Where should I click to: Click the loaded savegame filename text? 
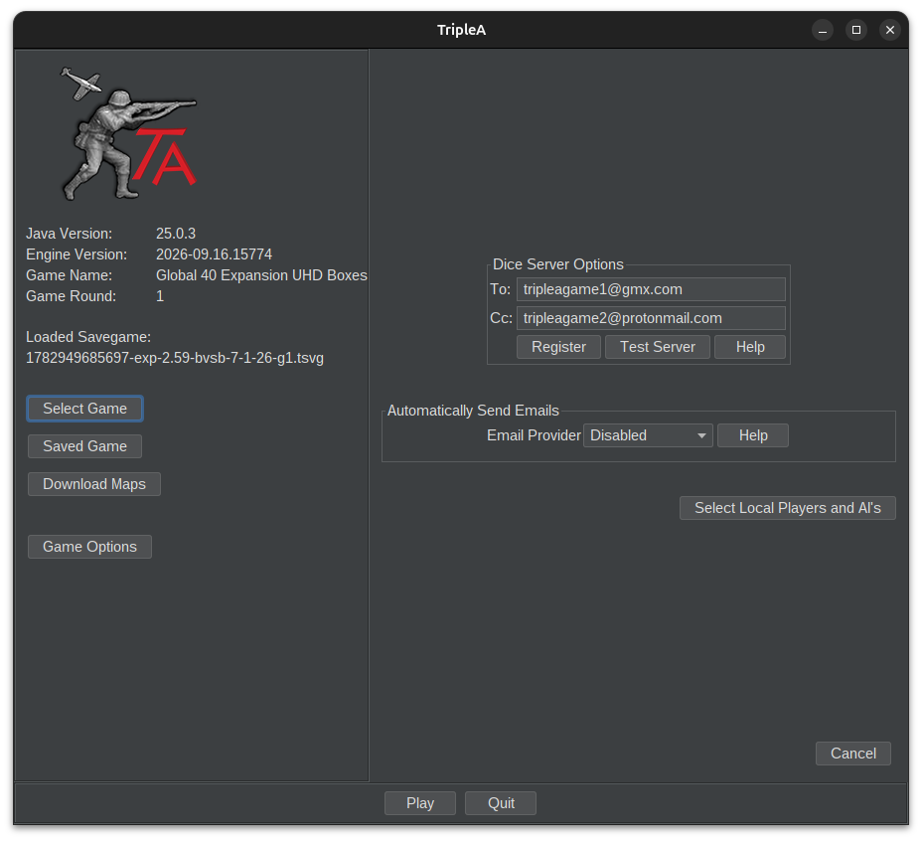click(175, 358)
